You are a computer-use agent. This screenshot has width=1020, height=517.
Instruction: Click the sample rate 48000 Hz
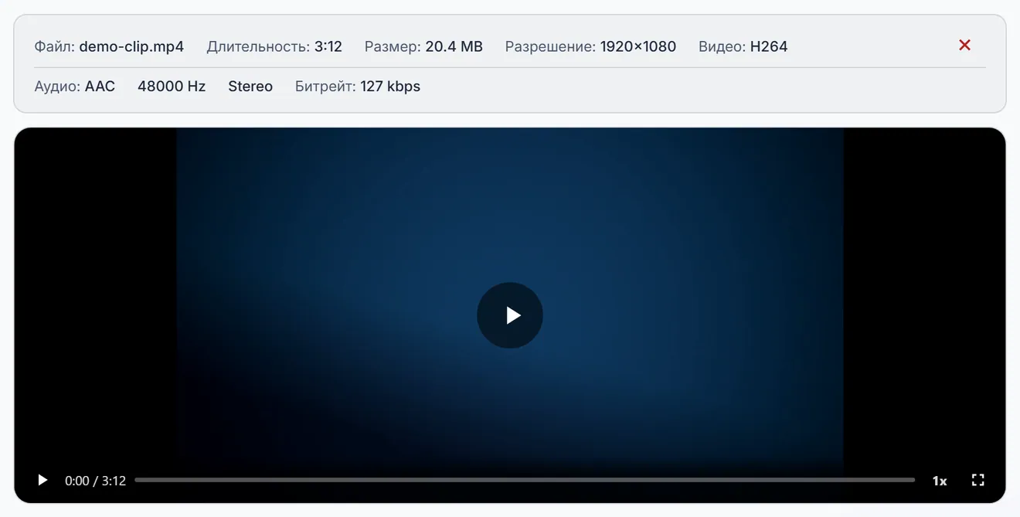tap(172, 87)
